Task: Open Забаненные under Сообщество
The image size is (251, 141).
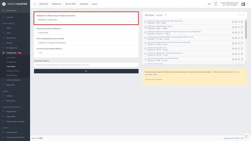Action: pyautogui.click(x=12, y=75)
